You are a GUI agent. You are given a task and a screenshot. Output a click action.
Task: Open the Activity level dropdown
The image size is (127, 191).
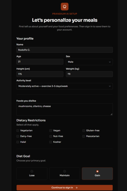click(x=64, y=86)
